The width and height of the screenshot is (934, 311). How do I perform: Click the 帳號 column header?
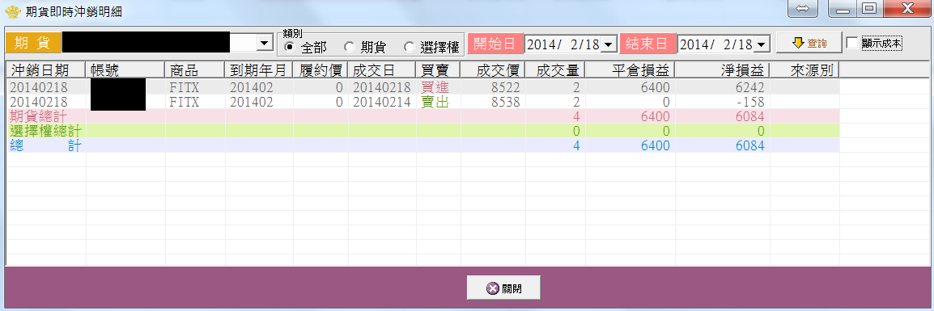125,70
